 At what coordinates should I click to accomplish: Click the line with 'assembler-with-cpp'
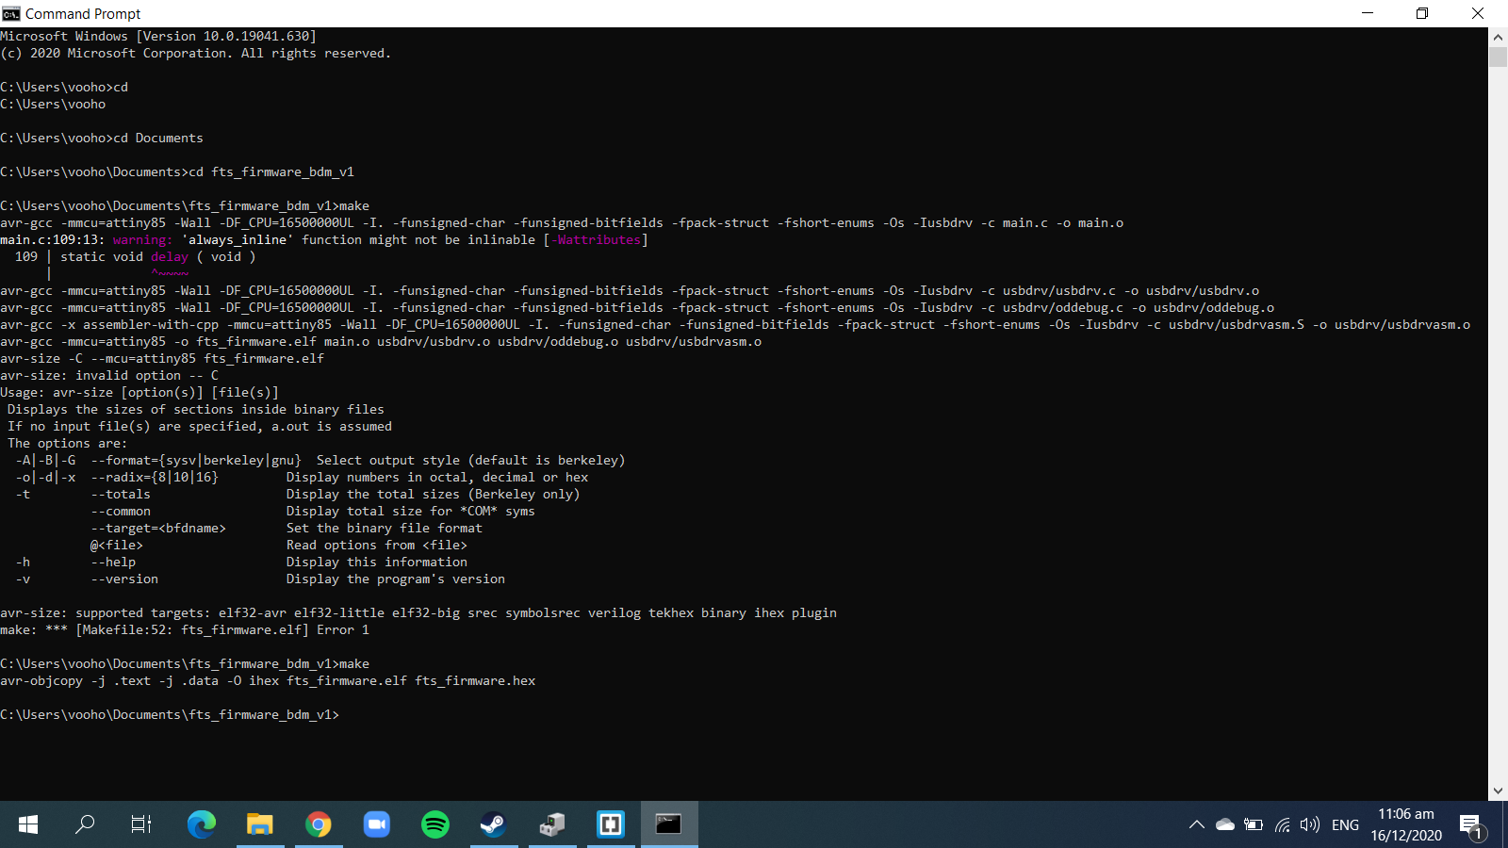[x=735, y=324]
